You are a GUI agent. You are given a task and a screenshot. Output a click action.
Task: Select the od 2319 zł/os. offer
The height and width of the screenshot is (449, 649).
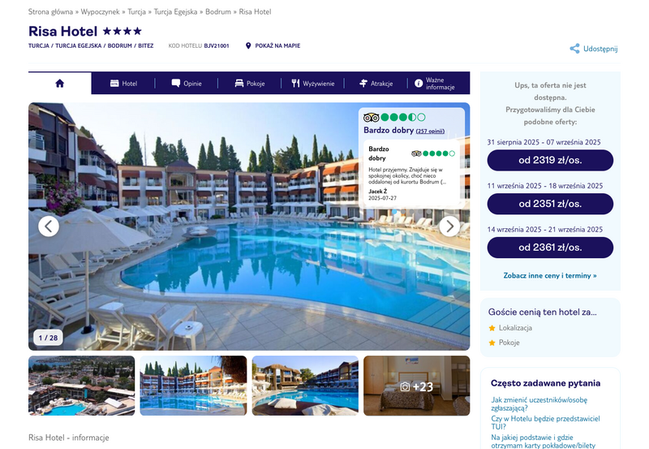(x=550, y=160)
